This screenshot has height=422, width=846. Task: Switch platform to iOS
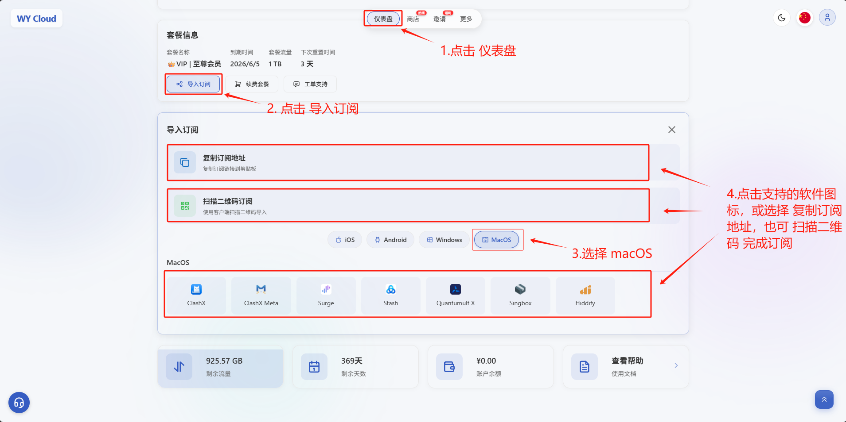coord(345,240)
